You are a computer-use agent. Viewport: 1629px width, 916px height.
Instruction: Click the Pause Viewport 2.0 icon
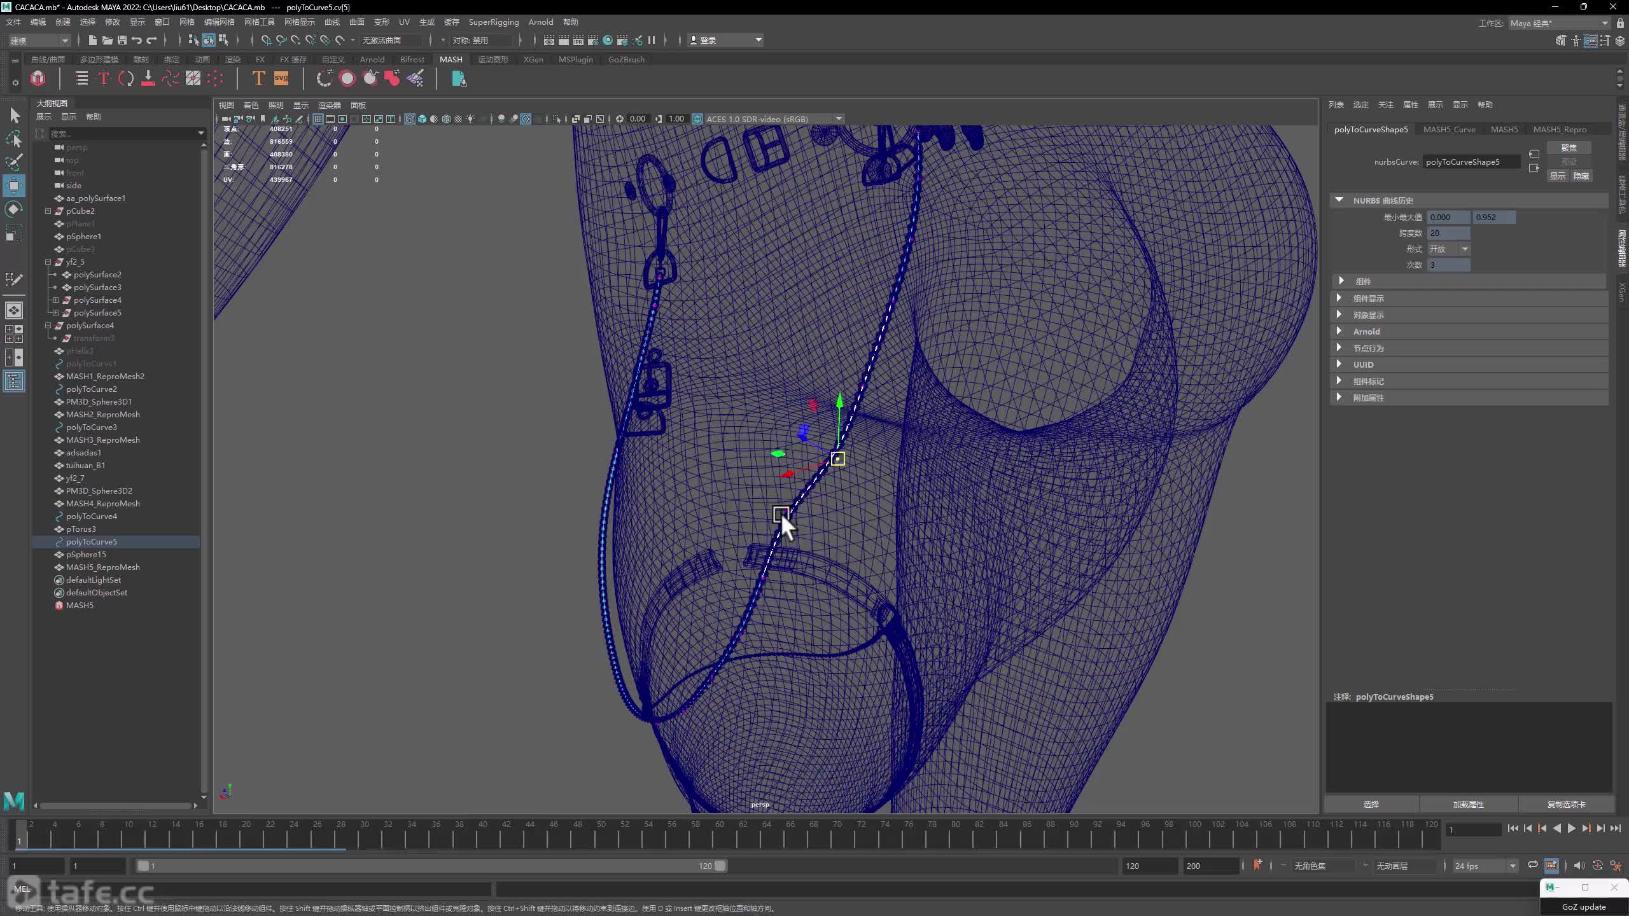652,40
